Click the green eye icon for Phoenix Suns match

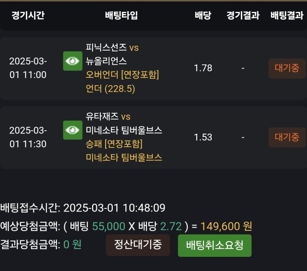tap(73, 61)
